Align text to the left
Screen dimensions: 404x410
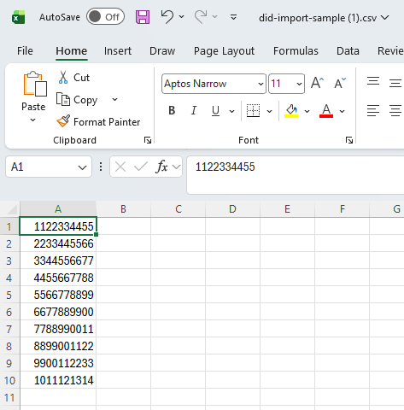coord(373,110)
